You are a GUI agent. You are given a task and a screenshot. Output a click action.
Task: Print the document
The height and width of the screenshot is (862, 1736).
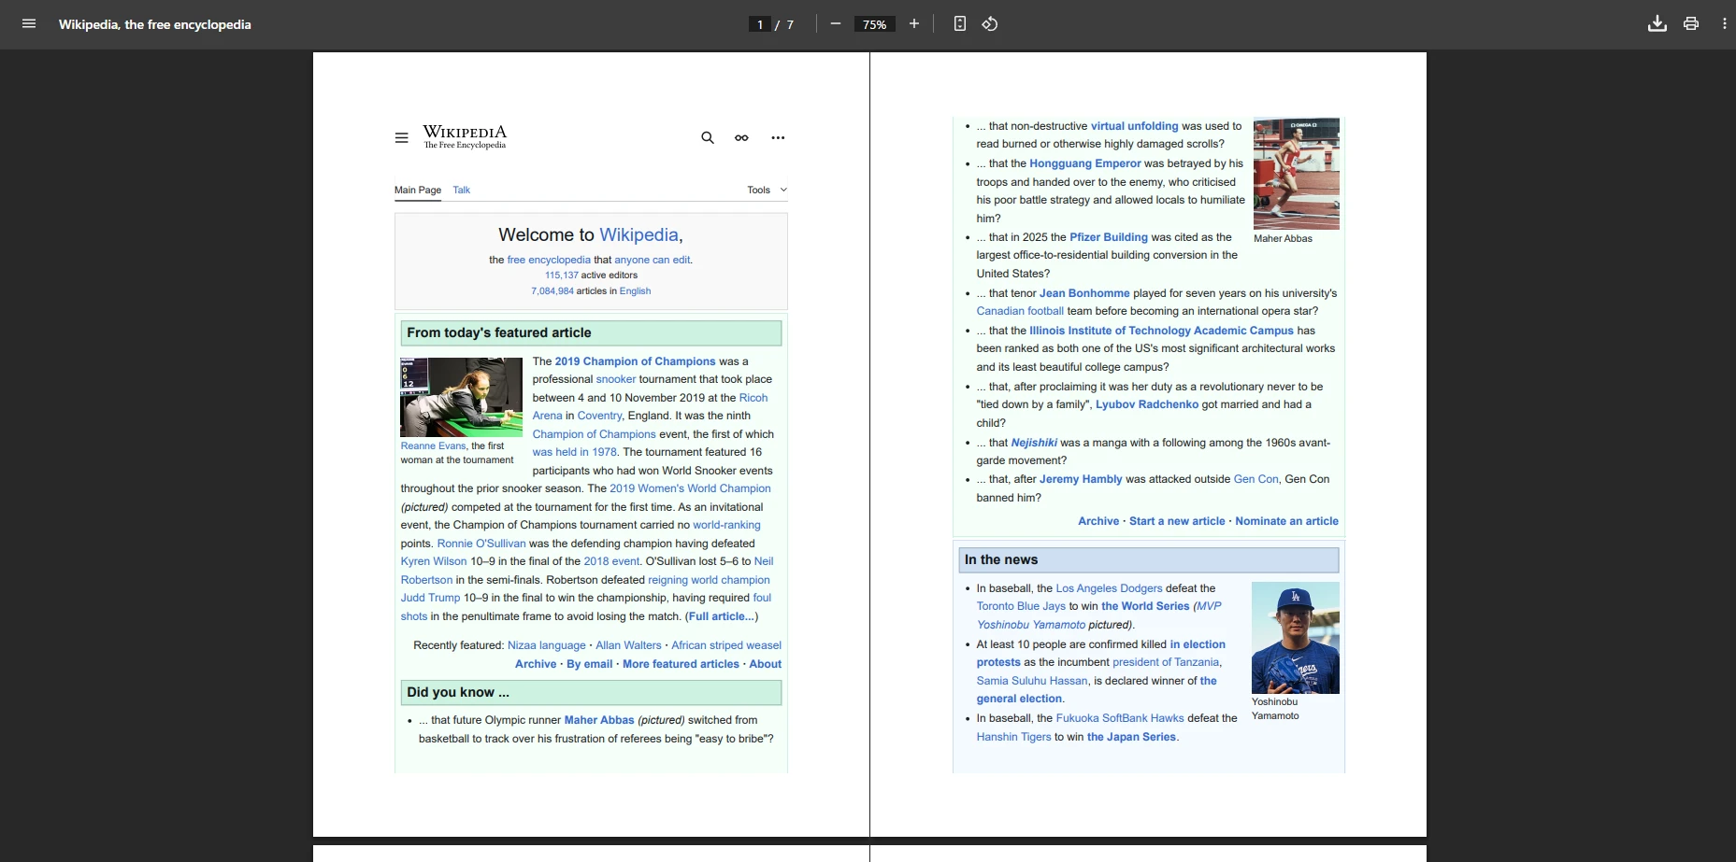1691,24
